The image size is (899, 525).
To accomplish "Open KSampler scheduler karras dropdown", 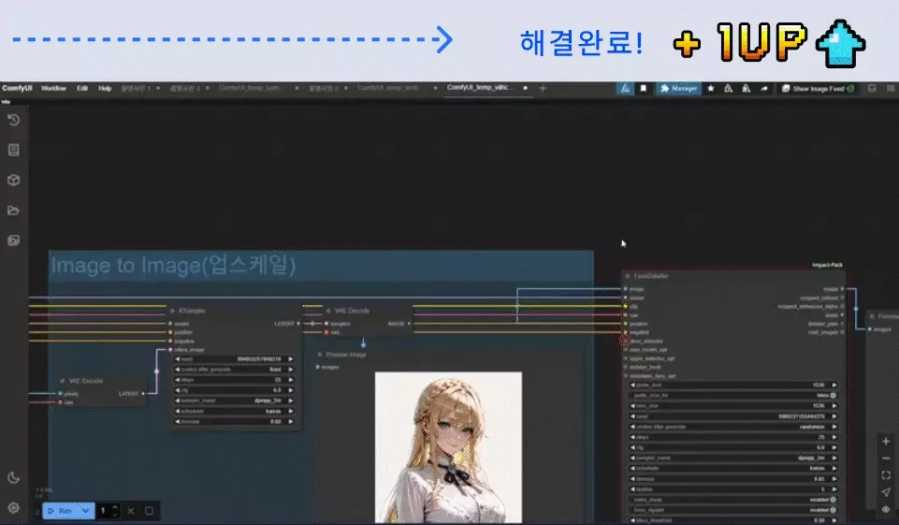I will (x=234, y=411).
